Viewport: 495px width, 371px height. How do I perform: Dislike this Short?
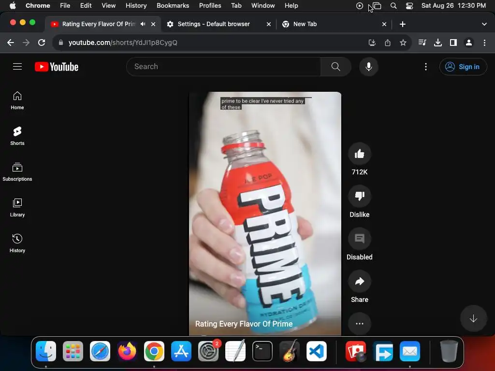[x=359, y=196]
